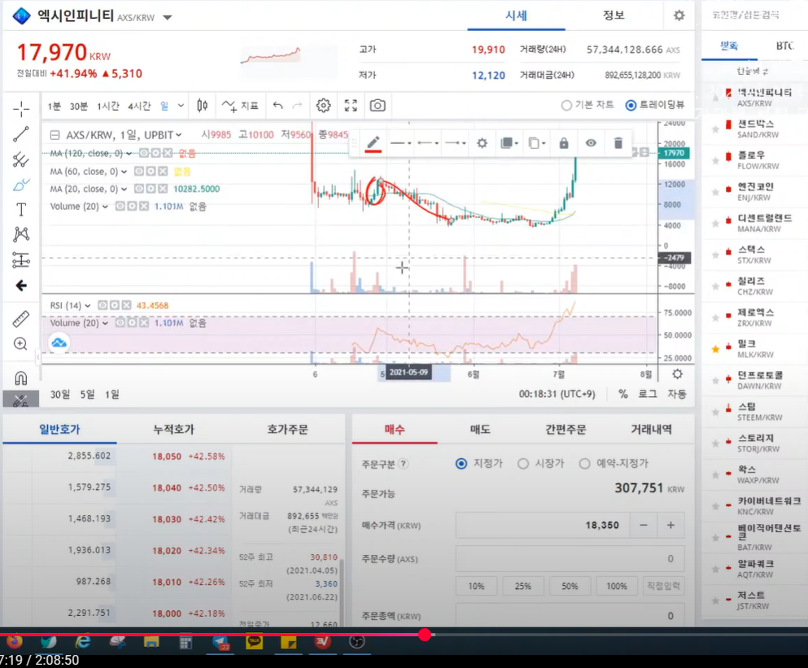
Task: Open the 호가주문 tab
Action: (x=287, y=430)
